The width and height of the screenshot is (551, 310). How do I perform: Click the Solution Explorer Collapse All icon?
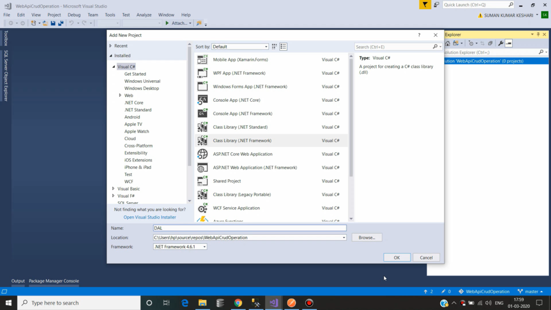coord(490,43)
